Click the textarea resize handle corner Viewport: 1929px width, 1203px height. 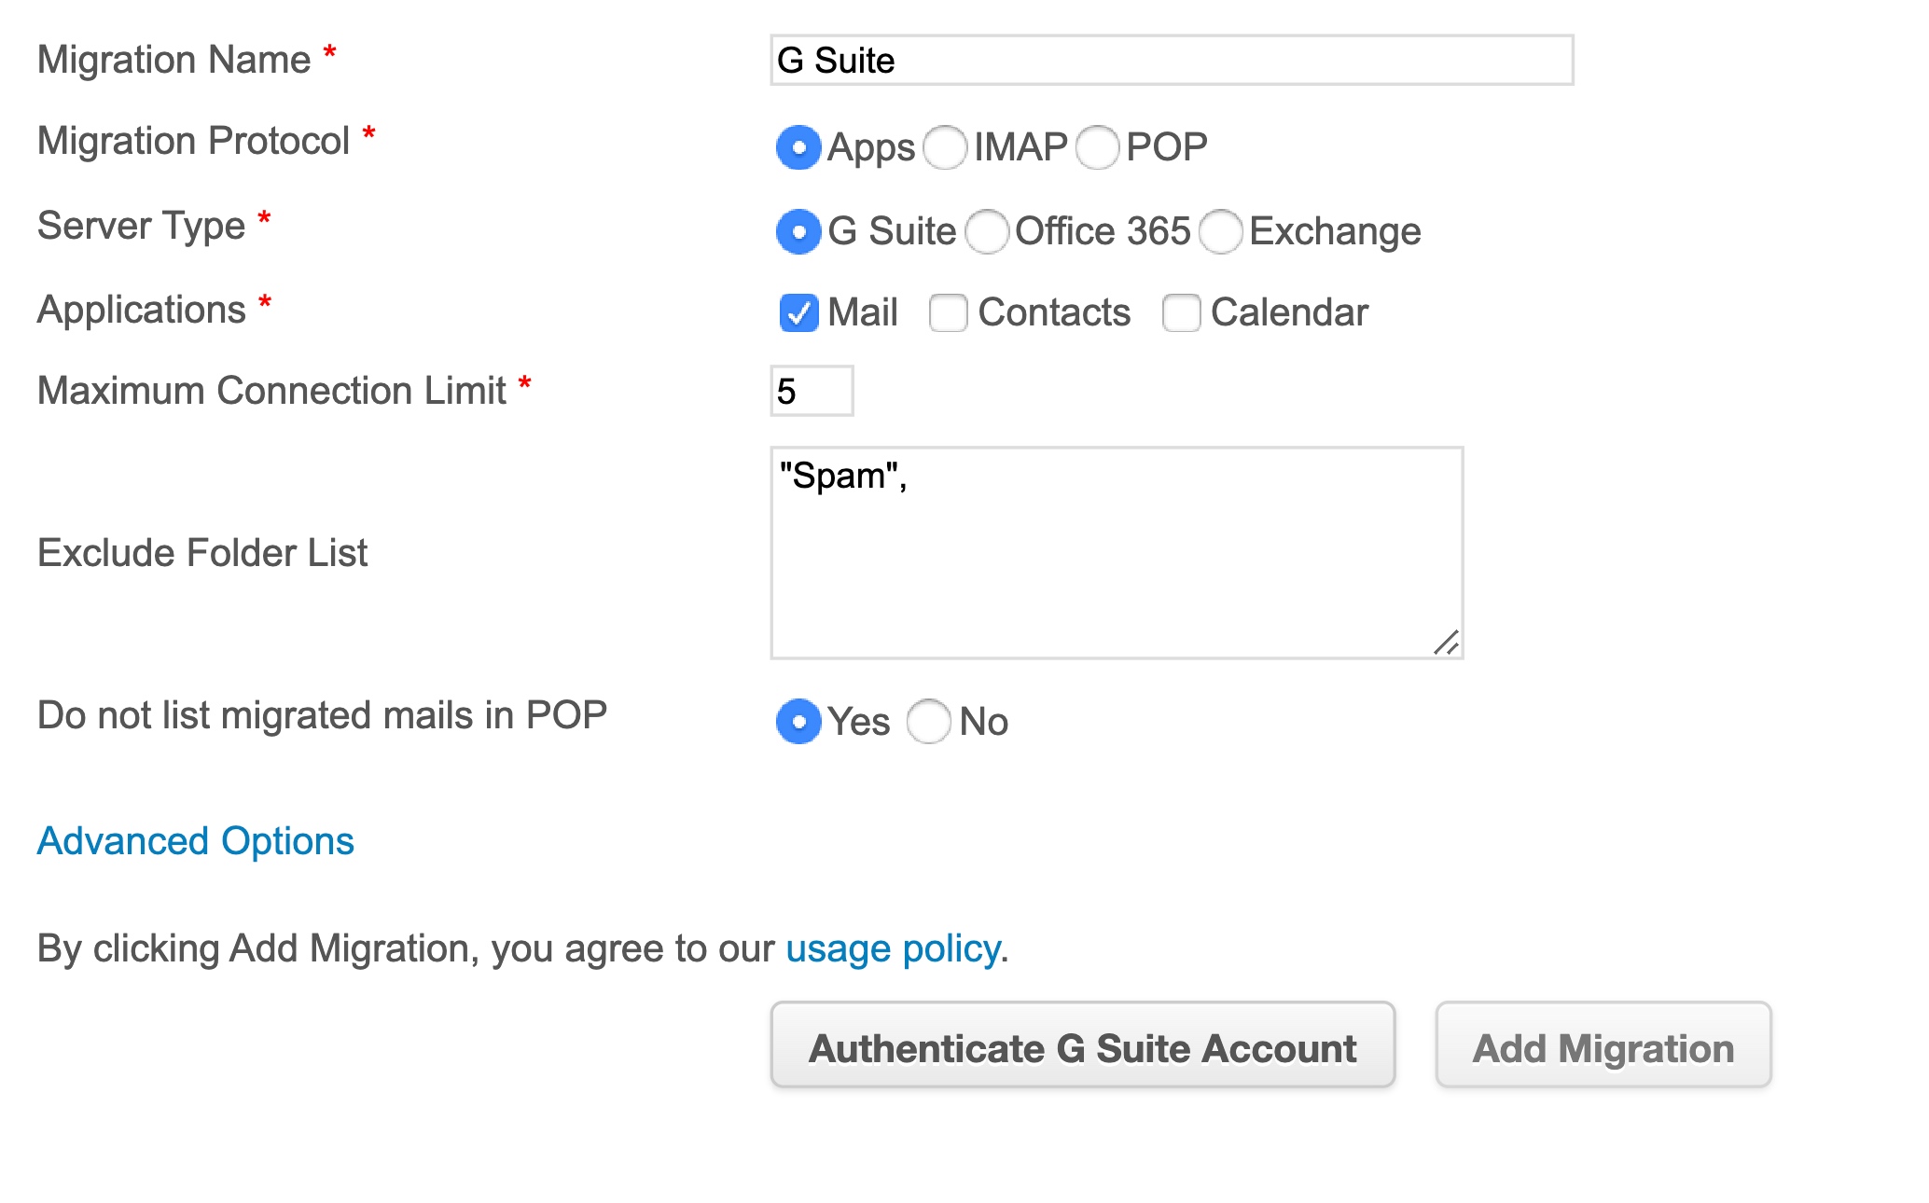(x=1447, y=643)
